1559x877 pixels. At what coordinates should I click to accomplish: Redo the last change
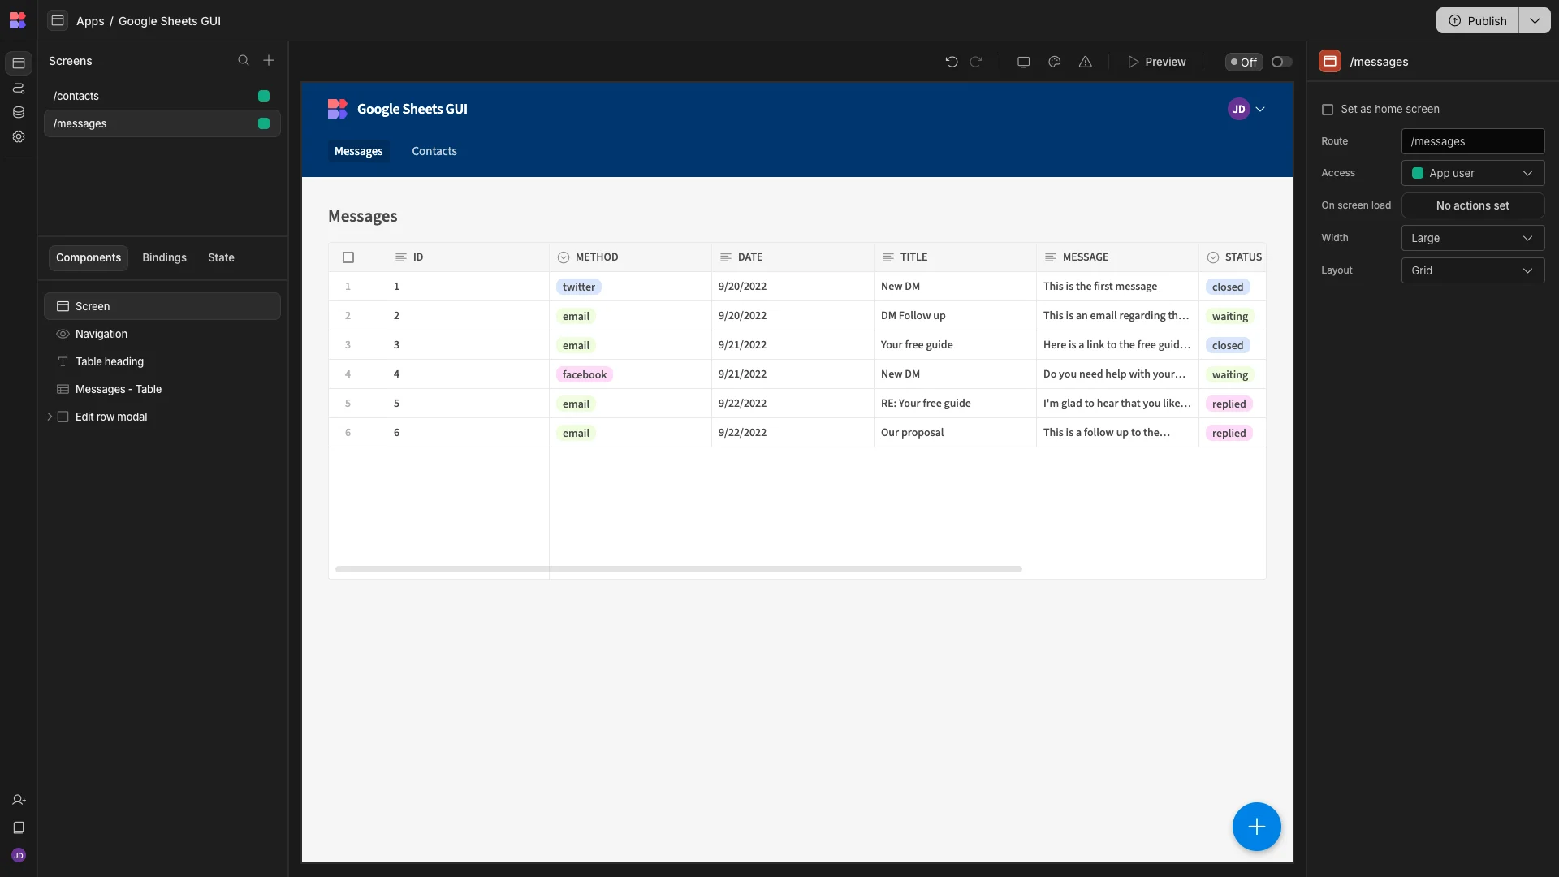pos(976,62)
